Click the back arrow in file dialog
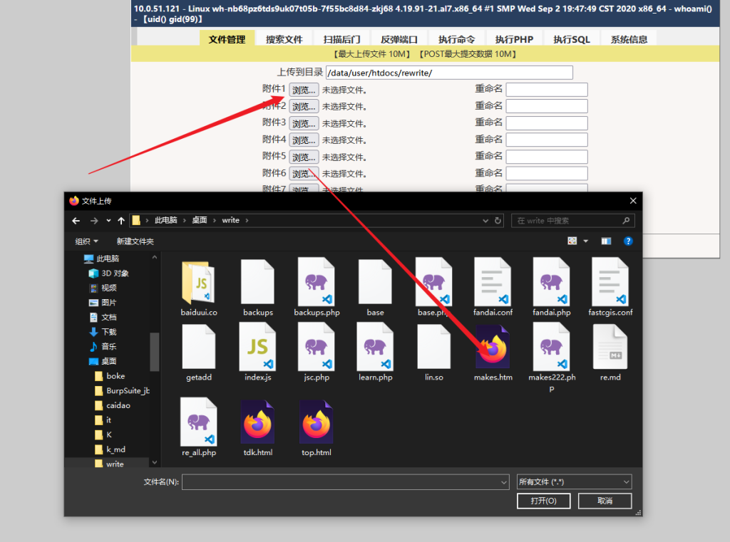 click(75, 221)
